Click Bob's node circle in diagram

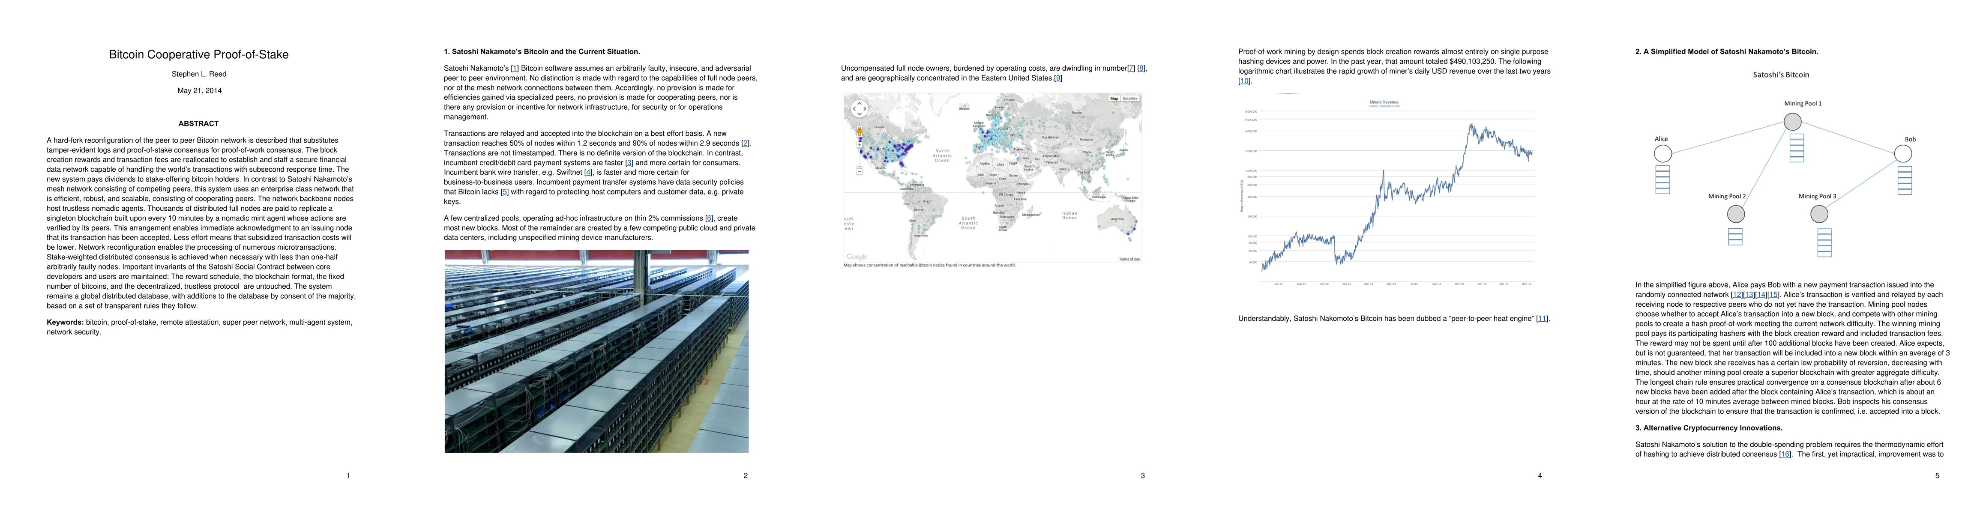[x=1903, y=153]
